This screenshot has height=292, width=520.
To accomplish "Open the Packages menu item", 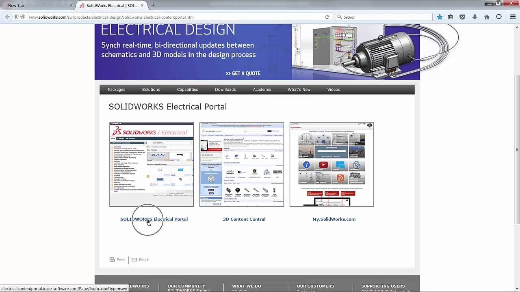I will point(117,90).
